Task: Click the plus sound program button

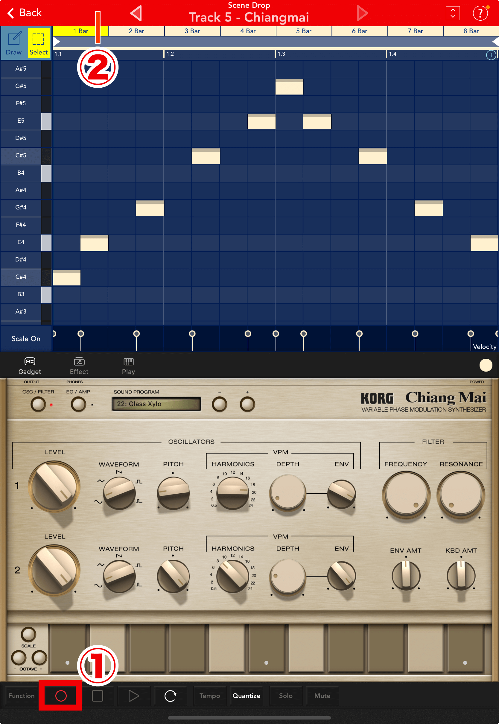Action: click(x=247, y=404)
